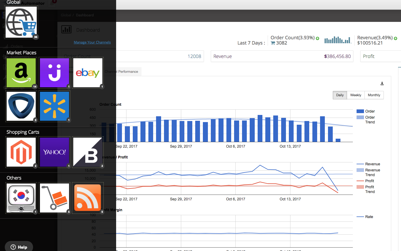This screenshot has width=401, height=251.
Task: Toggle the Profit Trend legend swatch
Action: coord(360,187)
